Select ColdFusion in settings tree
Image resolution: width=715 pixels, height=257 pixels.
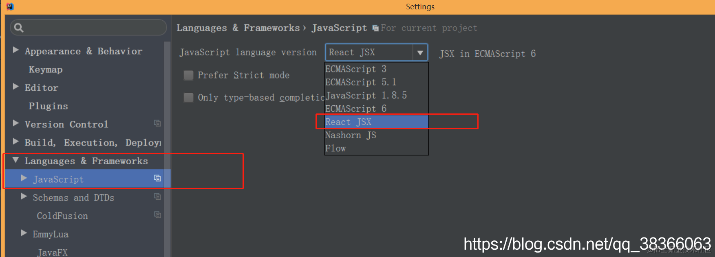(x=62, y=216)
